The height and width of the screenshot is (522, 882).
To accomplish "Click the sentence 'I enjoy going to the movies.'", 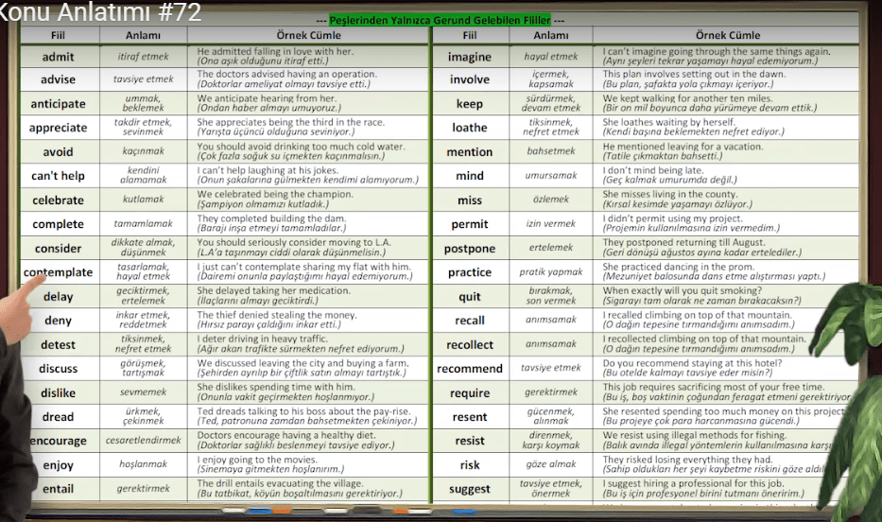I will 257,460.
